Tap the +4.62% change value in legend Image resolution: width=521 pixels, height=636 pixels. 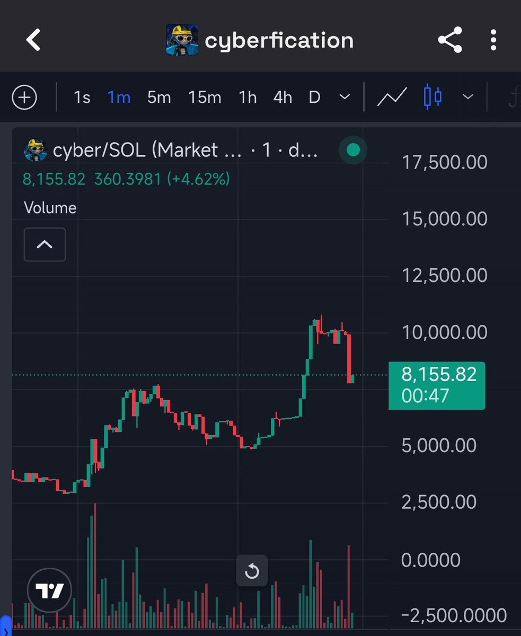pyautogui.click(x=199, y=179)
